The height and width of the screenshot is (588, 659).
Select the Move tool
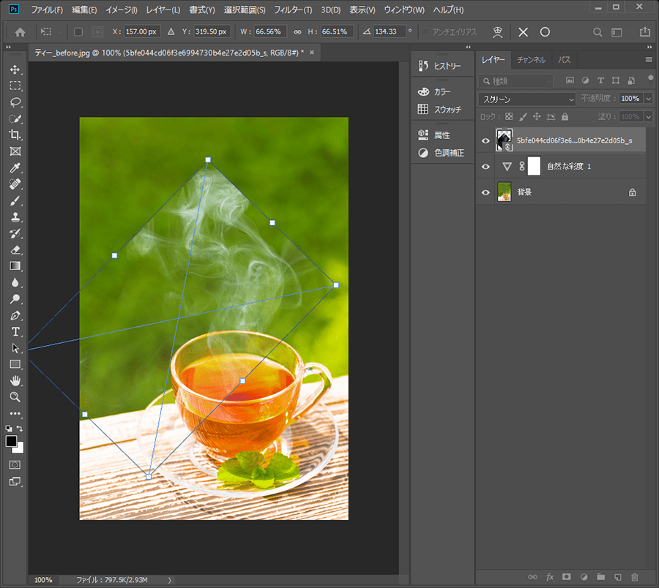15,69
